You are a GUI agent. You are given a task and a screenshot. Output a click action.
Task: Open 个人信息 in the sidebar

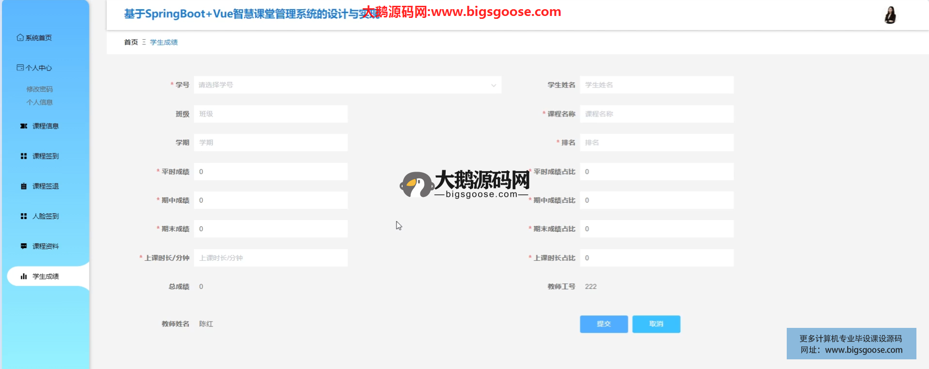click(39, 102)
